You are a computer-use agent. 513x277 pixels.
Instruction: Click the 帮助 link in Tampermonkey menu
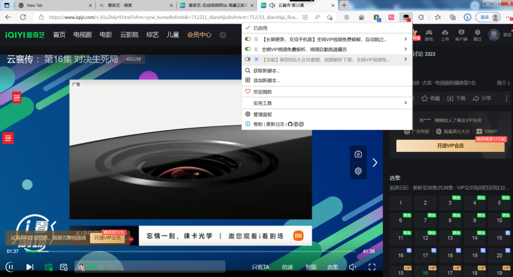[x=258, y=124]
